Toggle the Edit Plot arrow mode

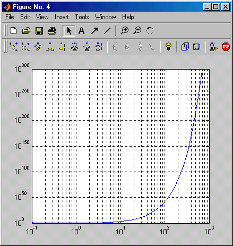pyautogui.click(x=69, y=31)
